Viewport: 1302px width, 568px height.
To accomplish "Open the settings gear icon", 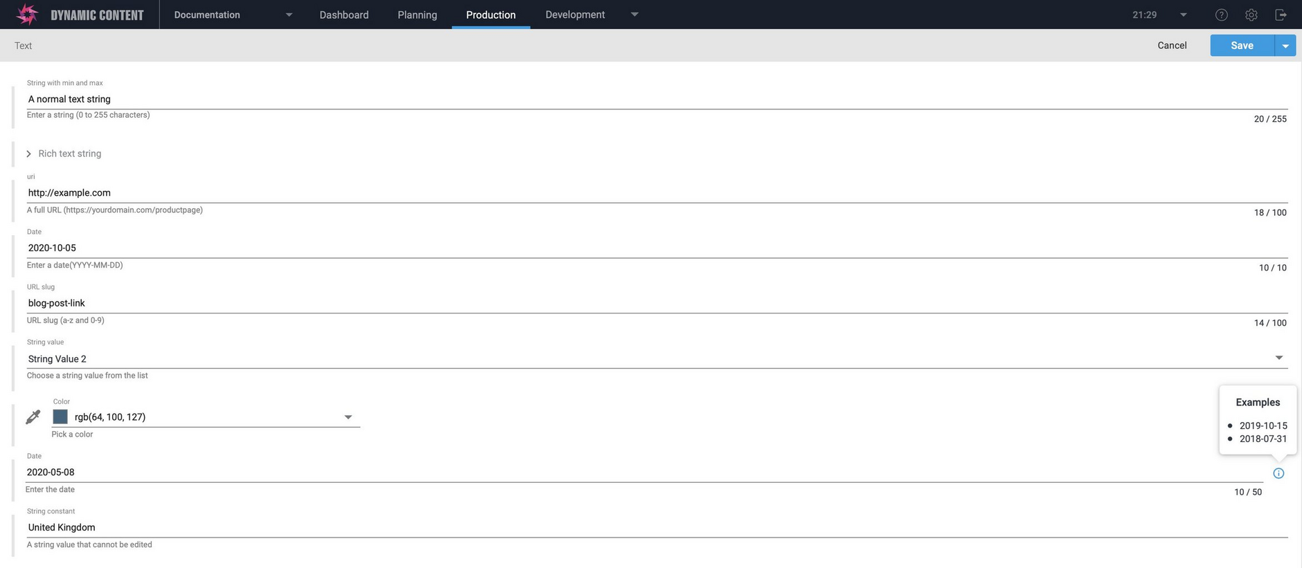I will [x=1251, y=15].
